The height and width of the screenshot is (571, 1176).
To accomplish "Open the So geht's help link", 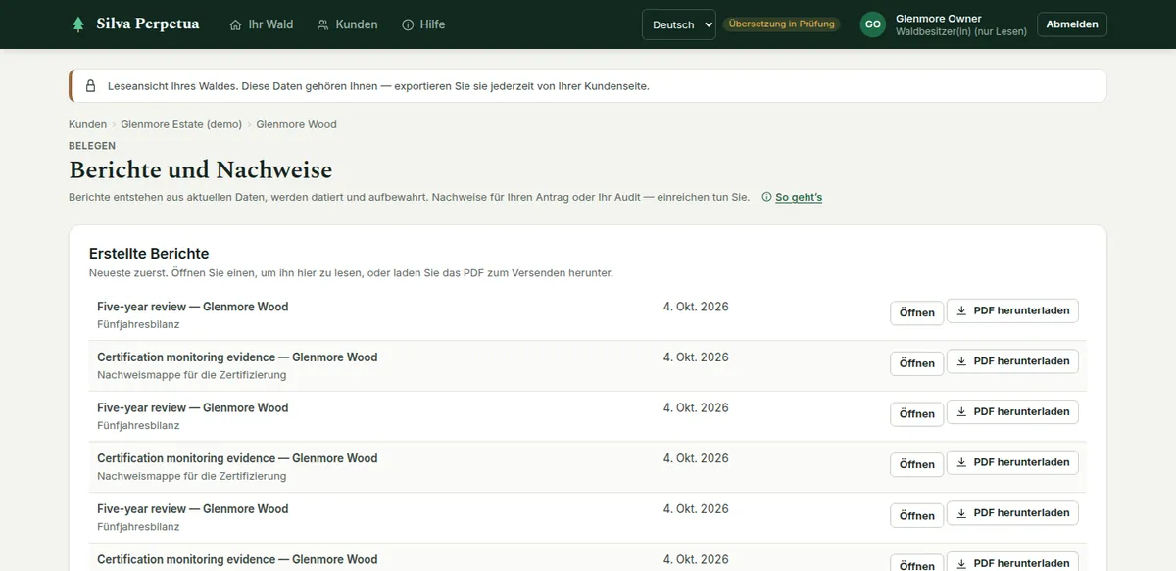I will (799, 197).
